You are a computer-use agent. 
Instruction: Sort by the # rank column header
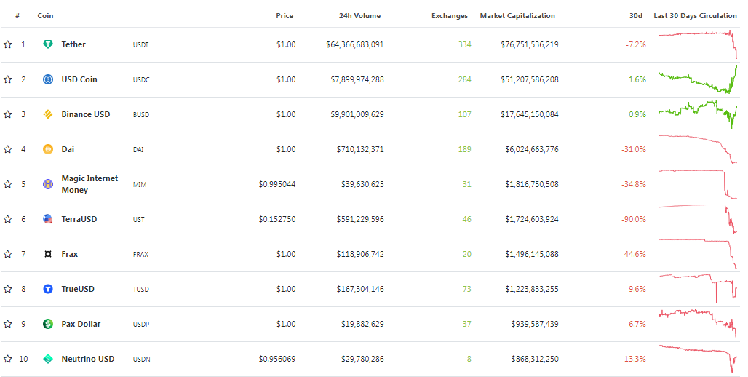[17, 16]
